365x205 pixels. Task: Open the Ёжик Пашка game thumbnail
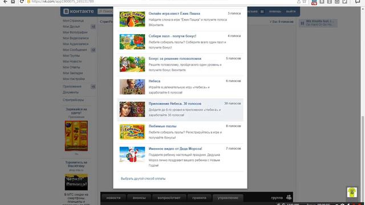point(132,19)
